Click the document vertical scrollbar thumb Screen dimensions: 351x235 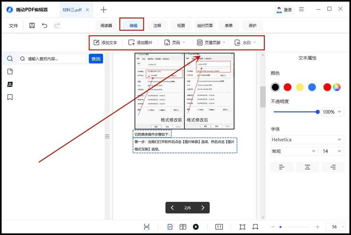263,97
